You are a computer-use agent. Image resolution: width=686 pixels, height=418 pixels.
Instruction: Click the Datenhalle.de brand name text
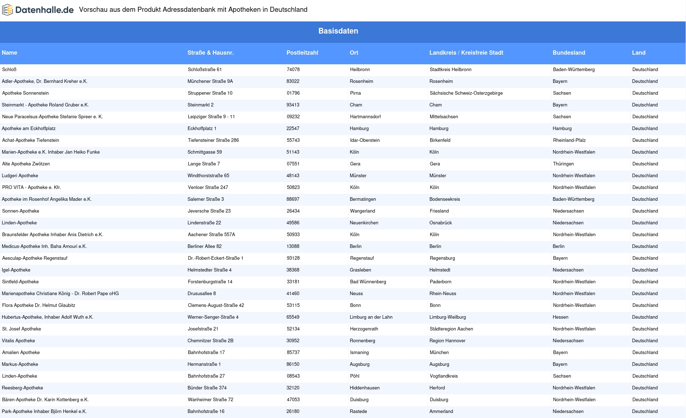click(44, 10)
